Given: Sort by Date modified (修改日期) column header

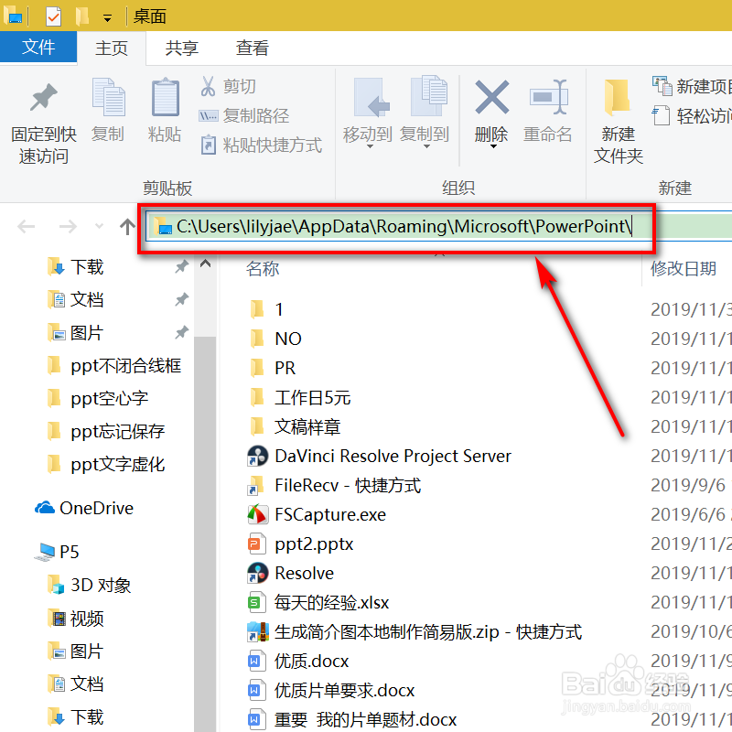Looking at the screenshot, I should (x=684, y=268).
